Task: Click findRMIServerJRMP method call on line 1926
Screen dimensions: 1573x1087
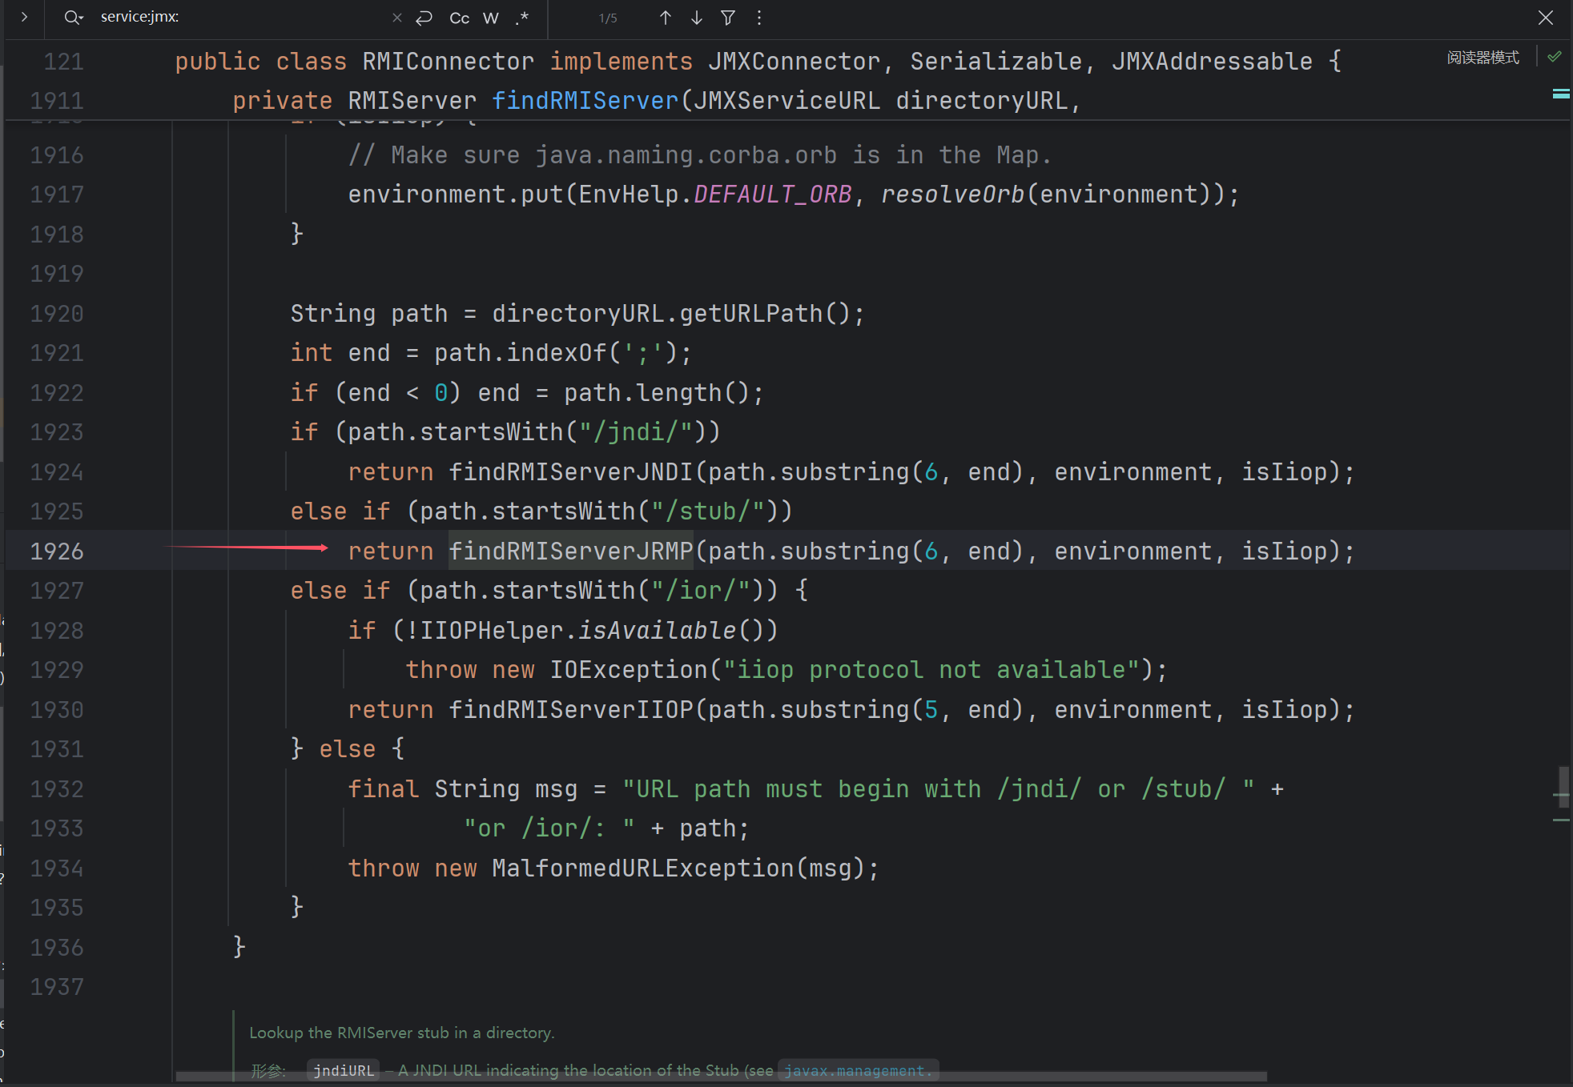Action: click(570, 551)
